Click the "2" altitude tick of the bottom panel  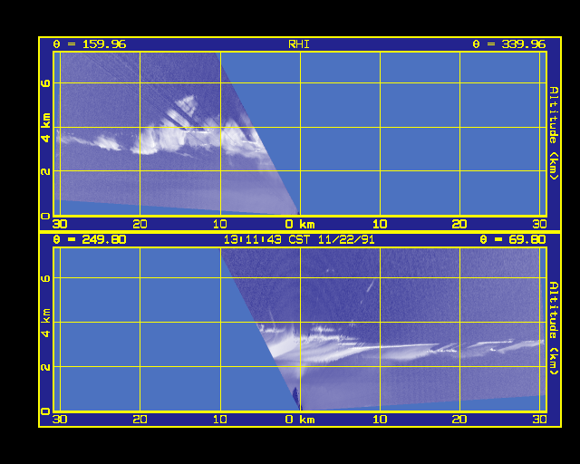coord(45,367)
